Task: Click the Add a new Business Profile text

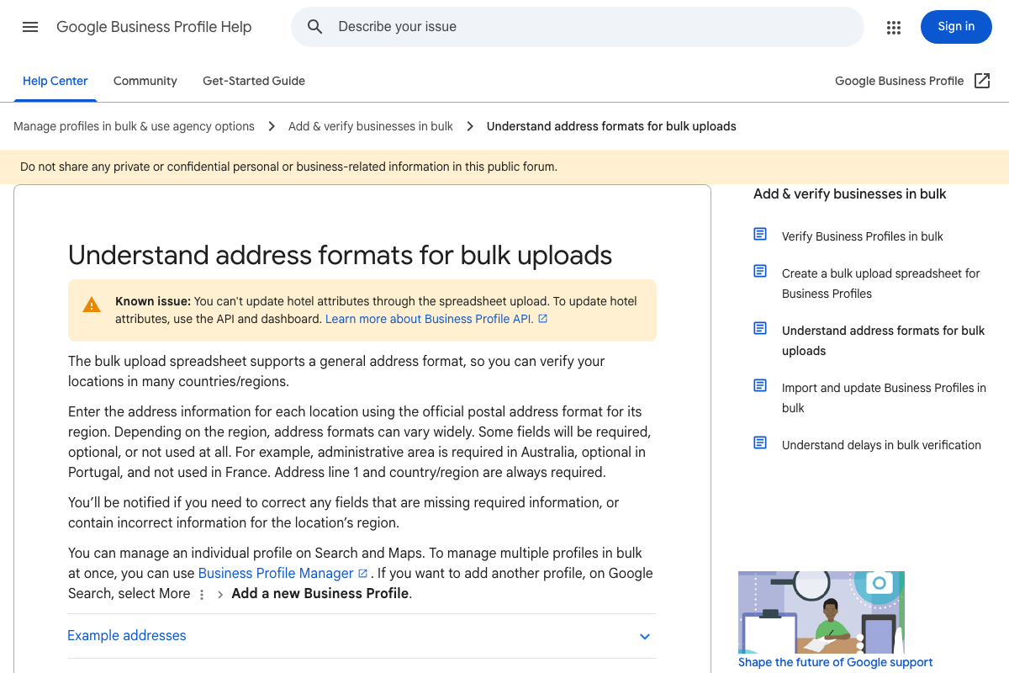Action: point(320,593)
